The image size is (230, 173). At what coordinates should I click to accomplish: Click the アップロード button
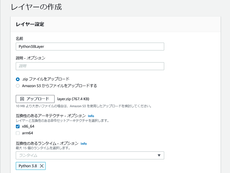point(35,99)
